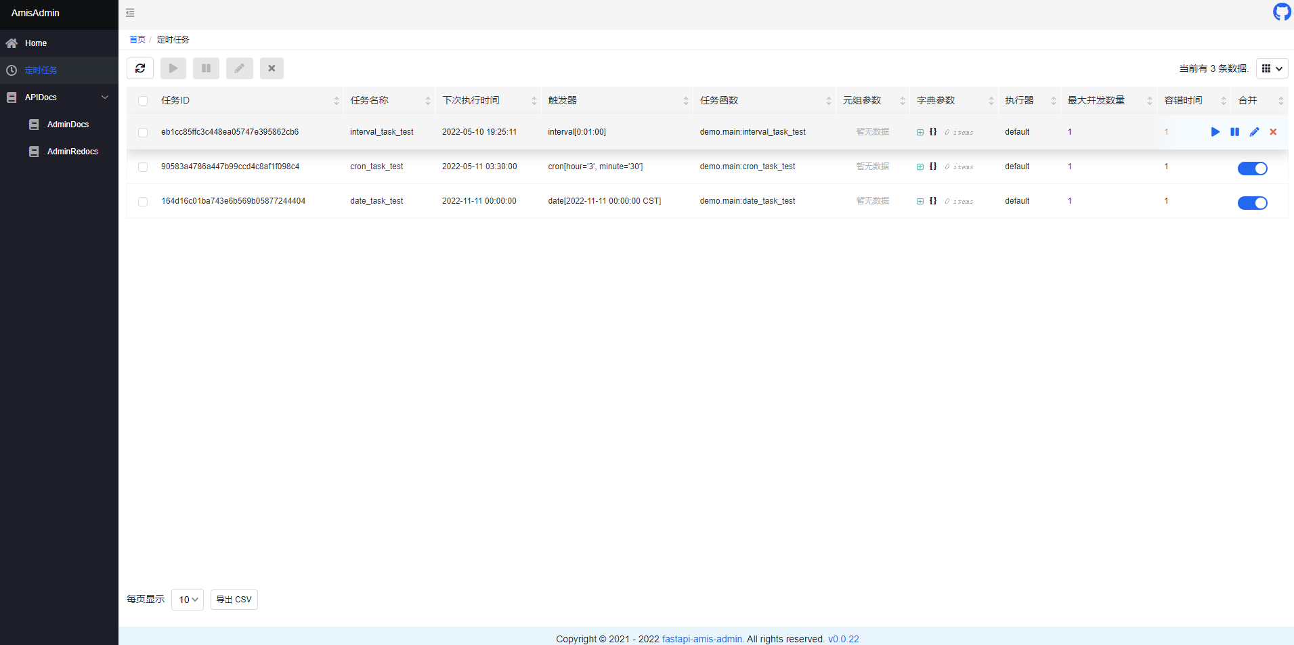Export table with 导出 CSV button

click(234, 600)
